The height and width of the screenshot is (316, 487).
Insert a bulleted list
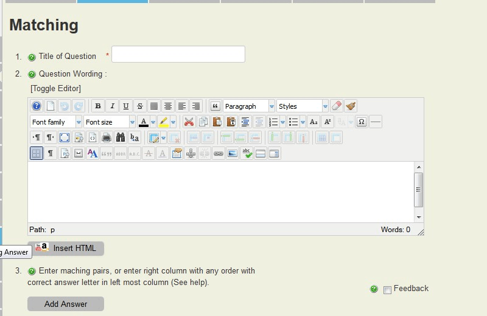pos(293,122)
